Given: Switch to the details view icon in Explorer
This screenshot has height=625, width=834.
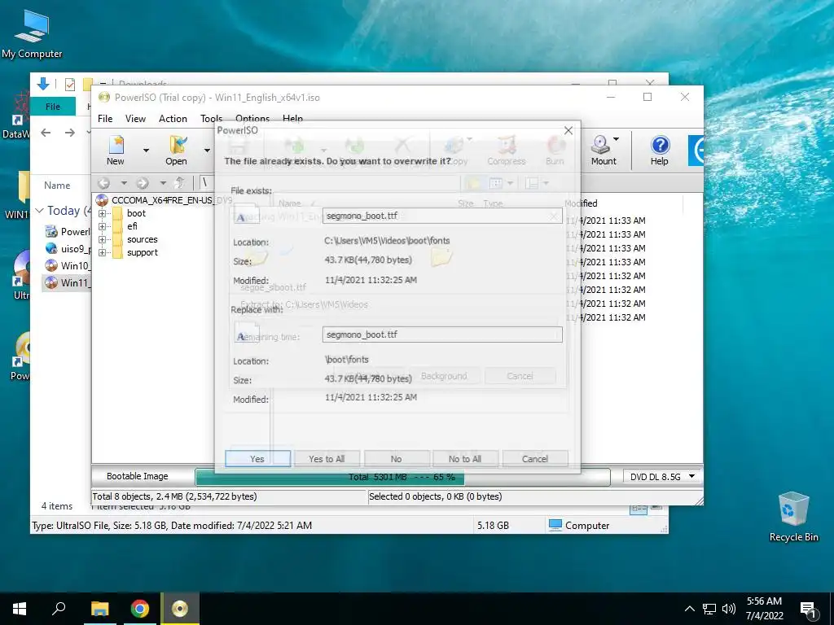Looking at the screenshot, I should click(x=639, y=509).
